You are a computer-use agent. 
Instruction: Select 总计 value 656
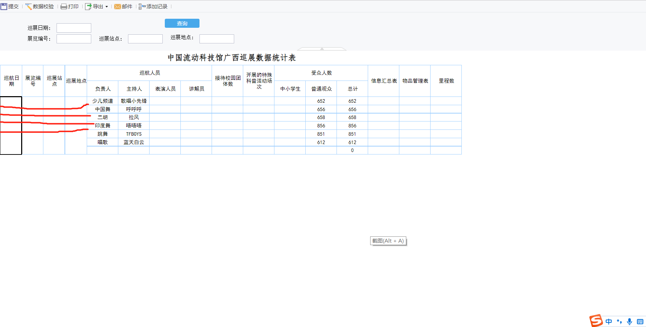[352, 109]
